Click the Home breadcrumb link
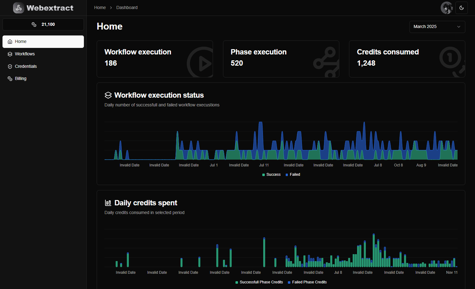The width and height of the screenshot is (475, 289). tap(100, 7)
